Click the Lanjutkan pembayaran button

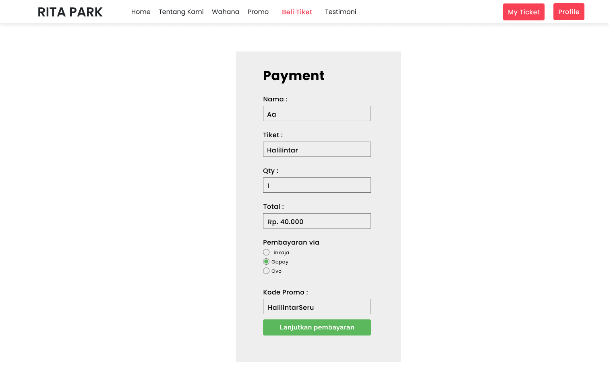click(317, 327)
